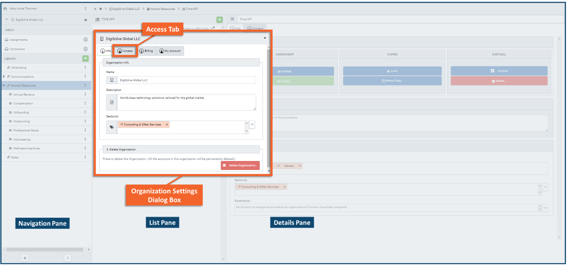The width and height of the screenshot is (567, 266).
Task: Open the Annual Reviews row options menu
Action: [x=85, y=94]
